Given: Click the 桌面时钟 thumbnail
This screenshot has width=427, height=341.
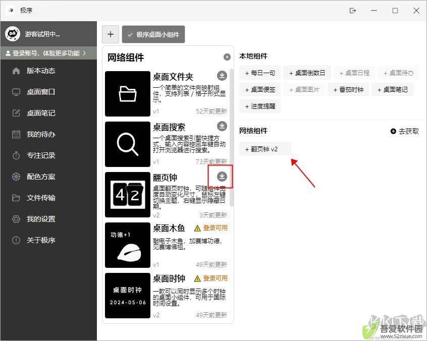Looking at the screenshot, I should coord(128,296).
